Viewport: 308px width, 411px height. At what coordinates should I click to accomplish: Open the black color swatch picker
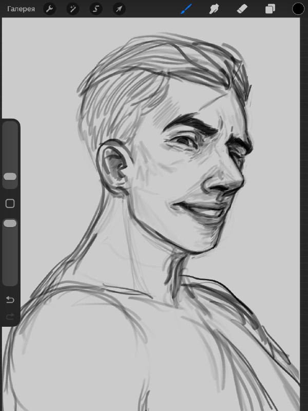pyautogui.click(x=298, y=9)
